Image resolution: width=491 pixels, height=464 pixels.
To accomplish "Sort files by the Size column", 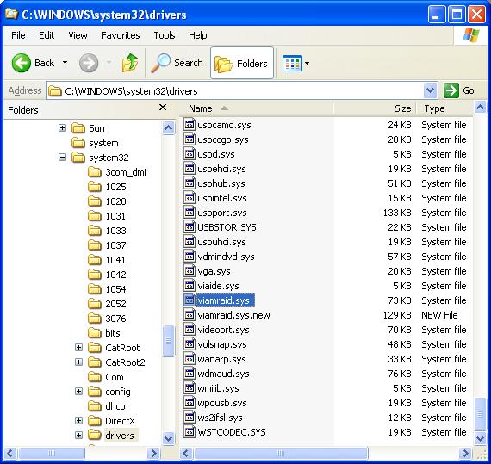I will point(375,108).
